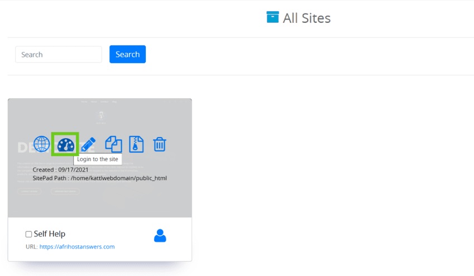Delete the site using trash icon
Image resolution: width=474 pixels, height=276 pixels.
pyautogui.click(x=160, y=144)
